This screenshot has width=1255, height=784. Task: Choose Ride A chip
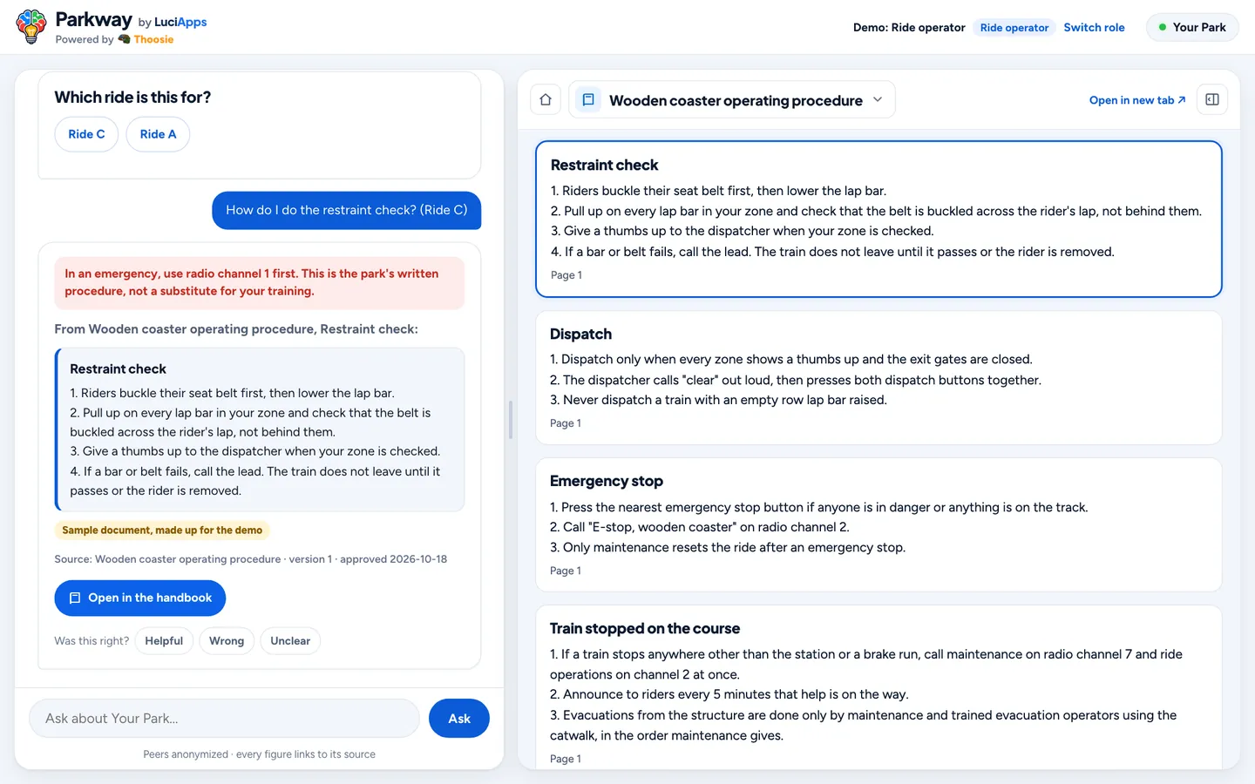pos(158,134)
